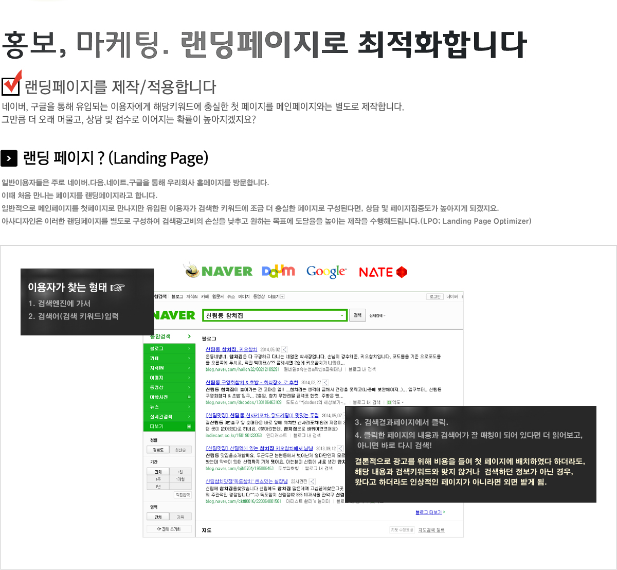Switch to 뉴스 in green sidebar

tap(169, 407)
